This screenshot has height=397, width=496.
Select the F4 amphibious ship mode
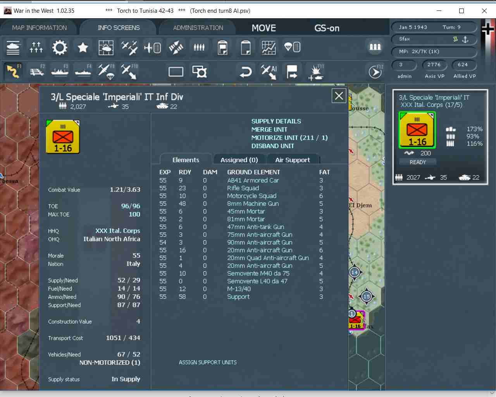[83, 72]
